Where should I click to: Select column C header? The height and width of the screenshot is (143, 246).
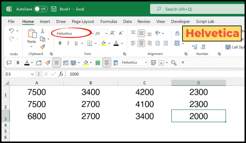point(144,83)
